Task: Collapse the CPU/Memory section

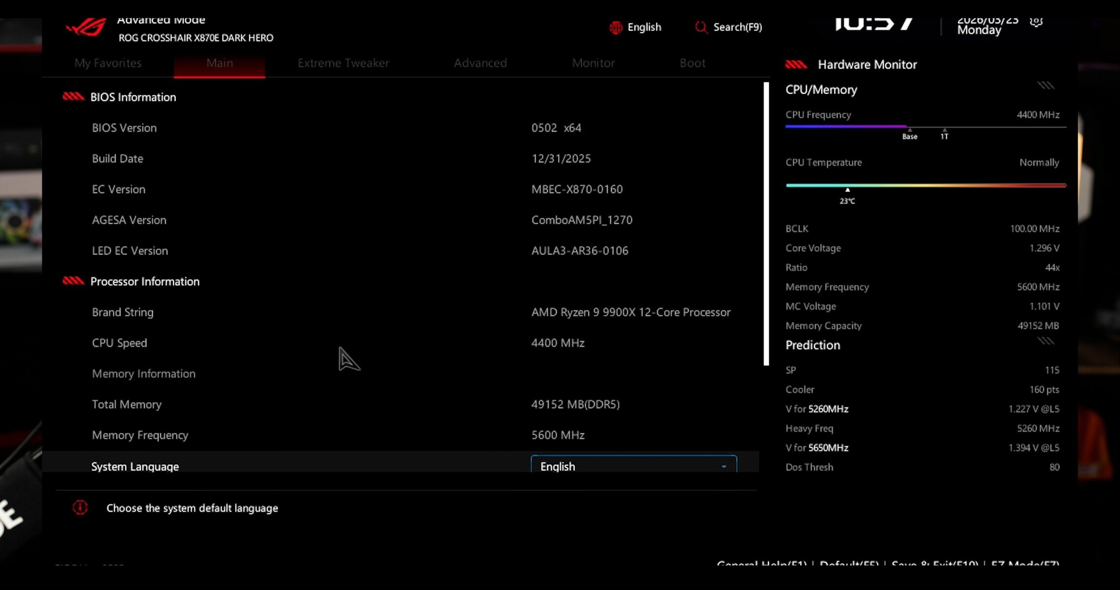Action: click(1046, 86)
